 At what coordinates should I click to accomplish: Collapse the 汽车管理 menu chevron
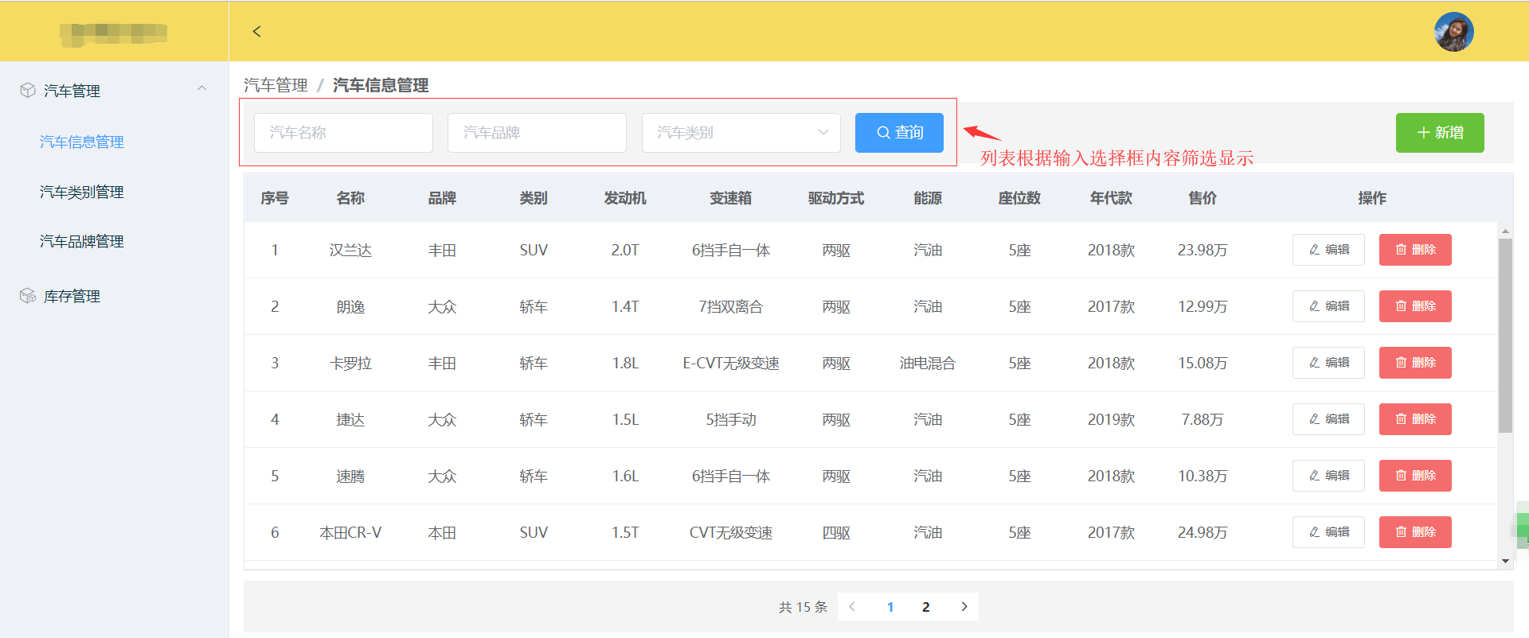(x=202, y=88)
